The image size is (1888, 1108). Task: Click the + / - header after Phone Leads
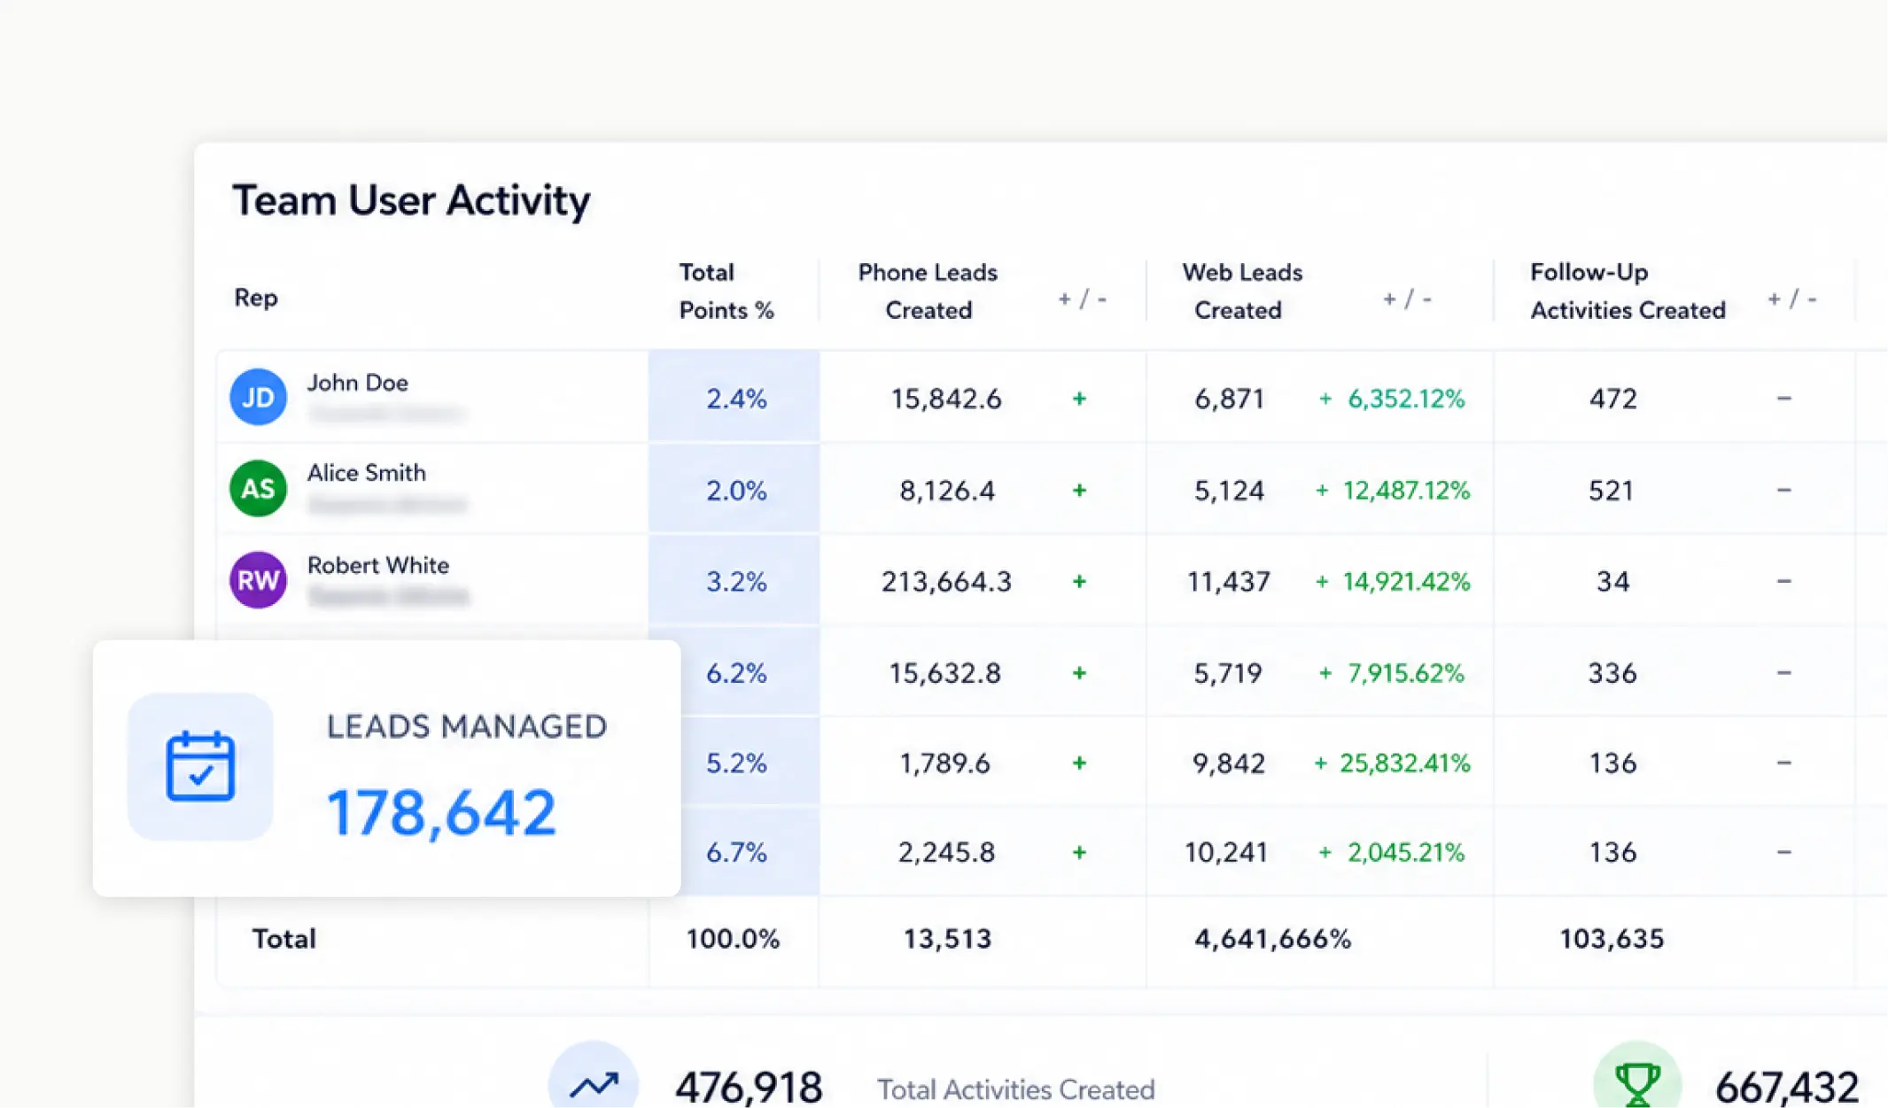point(1083,299)
